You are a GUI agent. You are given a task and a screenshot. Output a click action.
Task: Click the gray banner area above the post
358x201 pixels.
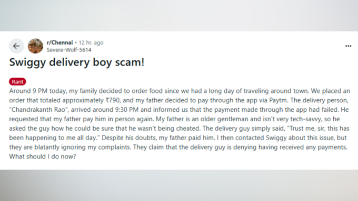(179, 15)
